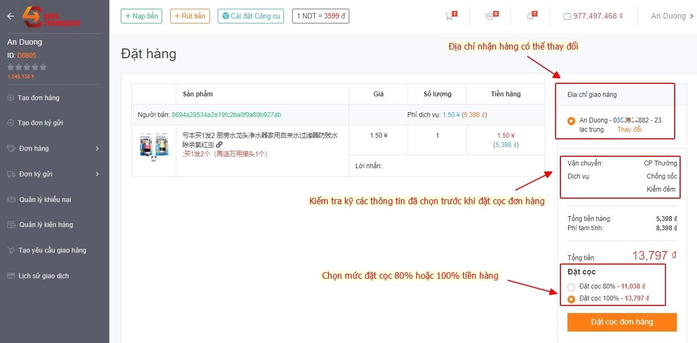This screenshot has height=343, width=697.
Task: Click the Kiểm đếm service text
Action: coord(661,189)
